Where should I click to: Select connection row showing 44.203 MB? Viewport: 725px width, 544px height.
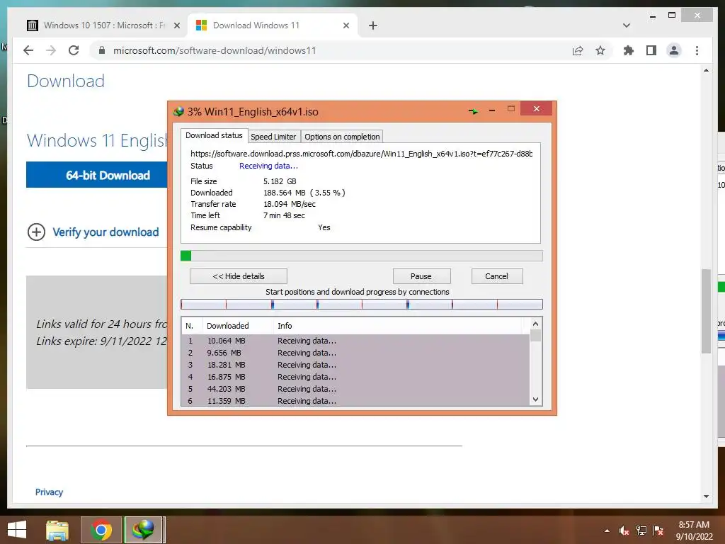355,389
